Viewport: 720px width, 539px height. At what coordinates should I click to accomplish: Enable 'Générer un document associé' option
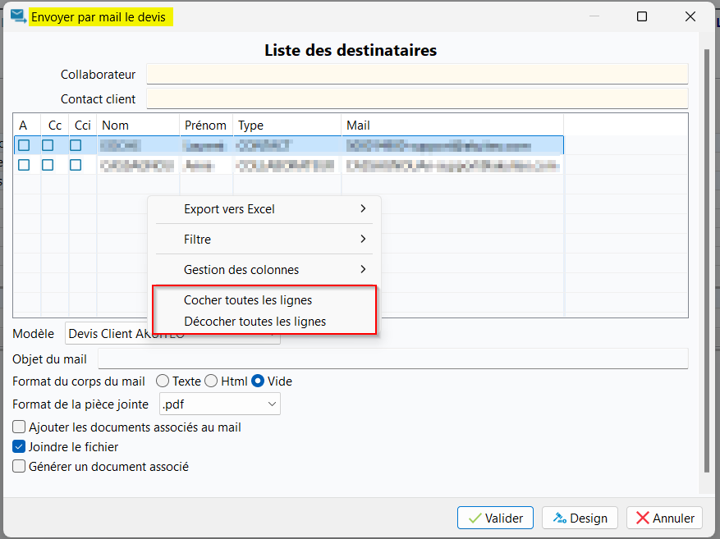click(19, 467)
